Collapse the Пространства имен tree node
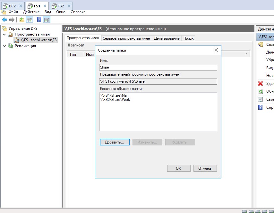Screen dimensions: 274x213 pyautogui.click(x=4, y=34)
